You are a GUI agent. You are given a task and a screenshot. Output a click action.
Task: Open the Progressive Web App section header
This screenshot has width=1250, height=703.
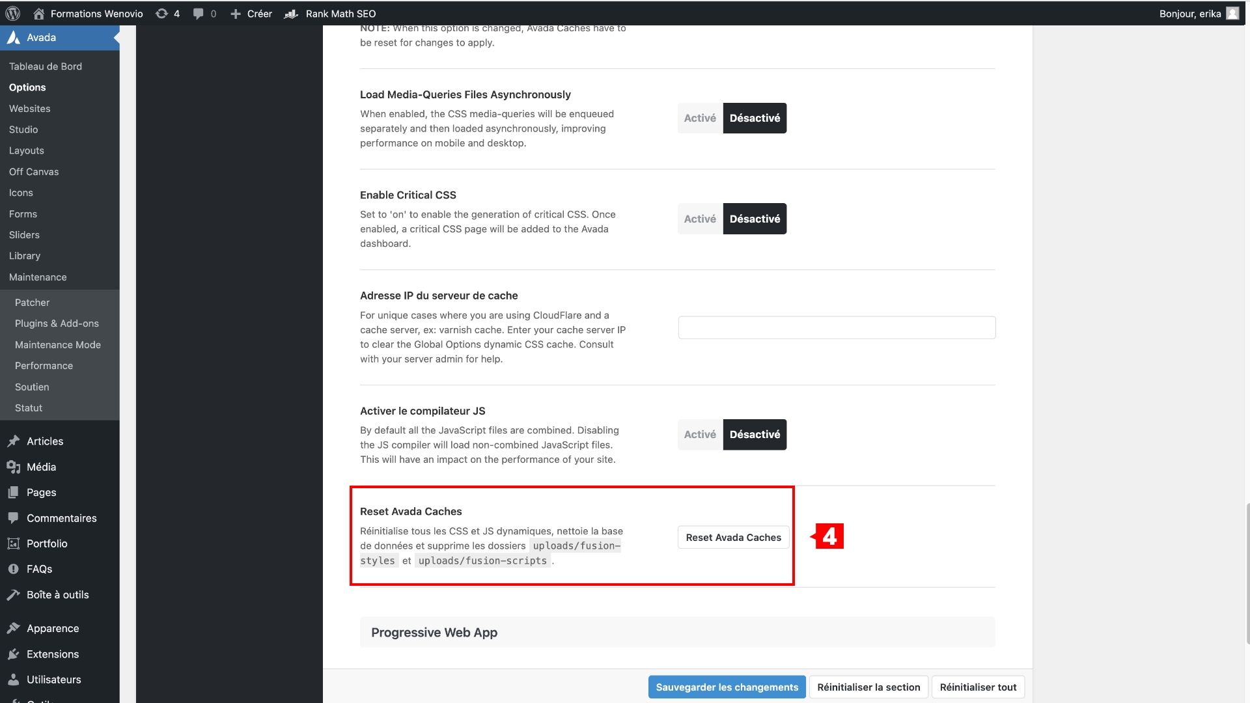tap(677, 633)
